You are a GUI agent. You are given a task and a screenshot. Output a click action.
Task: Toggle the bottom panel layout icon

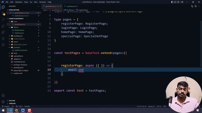[175, 2]
